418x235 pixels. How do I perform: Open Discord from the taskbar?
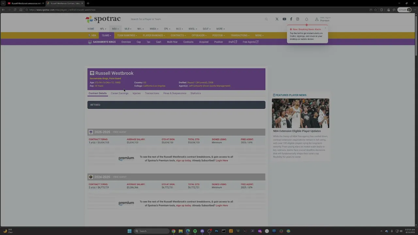point(202,231)
